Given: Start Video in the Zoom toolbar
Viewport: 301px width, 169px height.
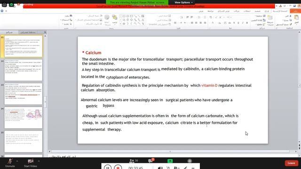Looking at the screenshot, I should [x=30, y=163].
